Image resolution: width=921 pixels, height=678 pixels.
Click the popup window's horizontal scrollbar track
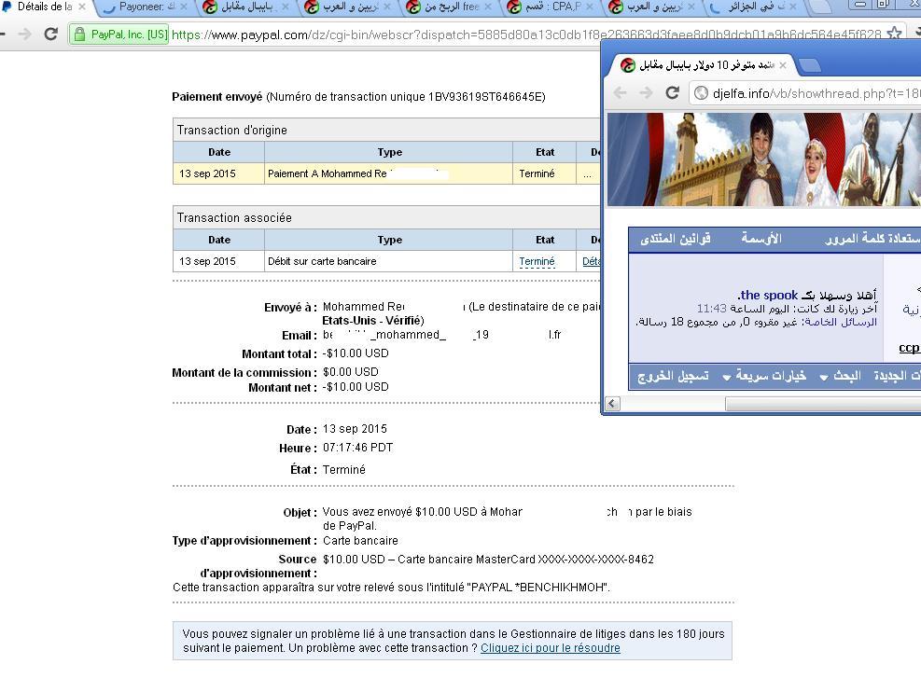coord(673,403)
